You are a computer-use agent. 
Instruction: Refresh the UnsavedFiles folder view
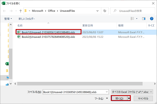pyautogui.click(x=105, y=11)
